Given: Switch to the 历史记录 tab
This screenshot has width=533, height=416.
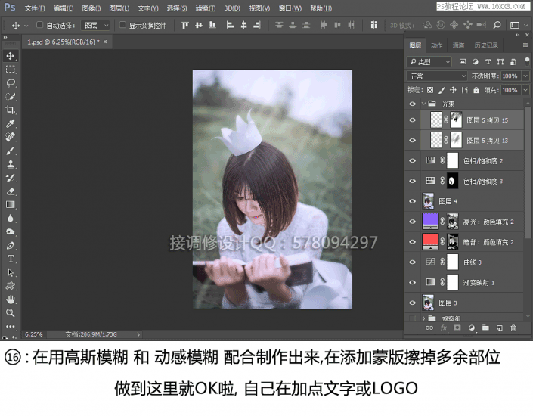Looking at the screenshot, I should 488,45.
